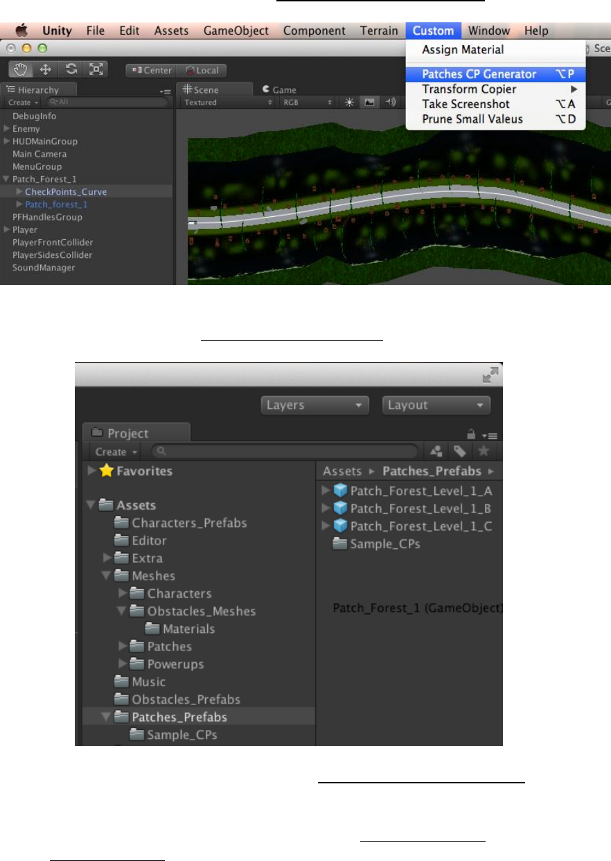Click the Hierarchy search field

point(107,103)
